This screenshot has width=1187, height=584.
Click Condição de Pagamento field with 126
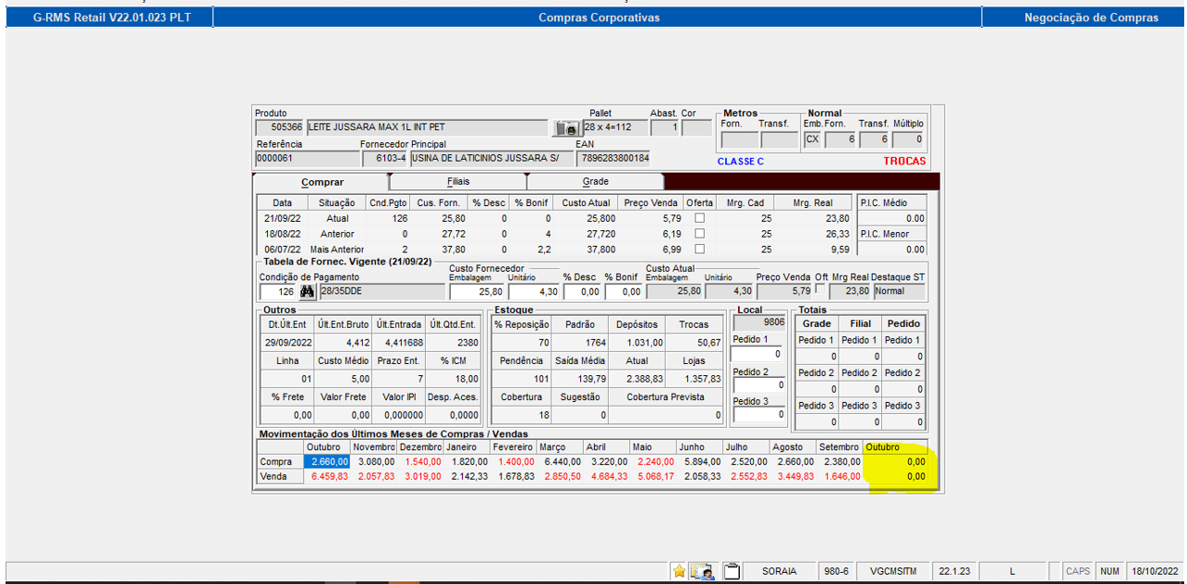click(x=278, y=292)
